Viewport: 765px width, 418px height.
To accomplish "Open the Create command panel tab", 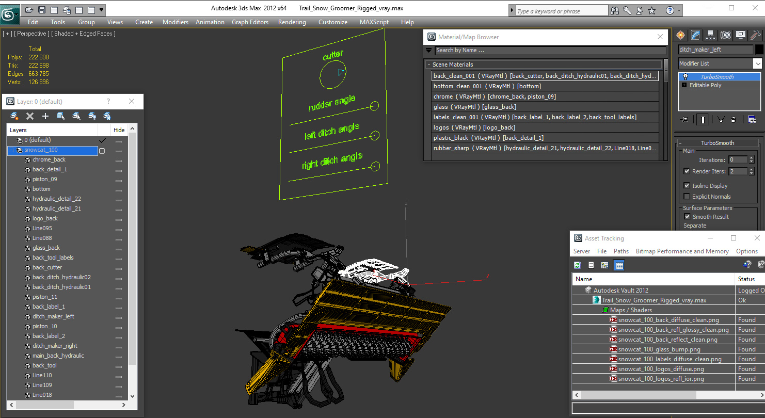I will (x=681, y=35).
